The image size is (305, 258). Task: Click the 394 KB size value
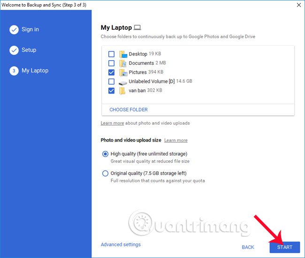pos(156,72)
